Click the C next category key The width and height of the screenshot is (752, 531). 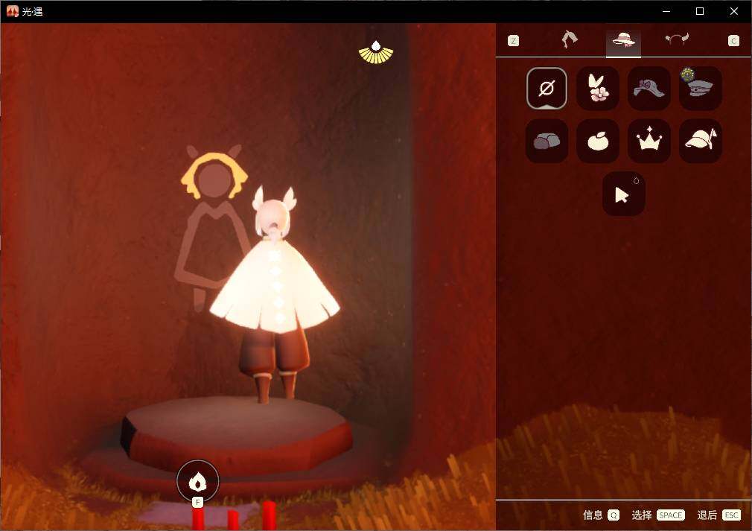[733, 41]
